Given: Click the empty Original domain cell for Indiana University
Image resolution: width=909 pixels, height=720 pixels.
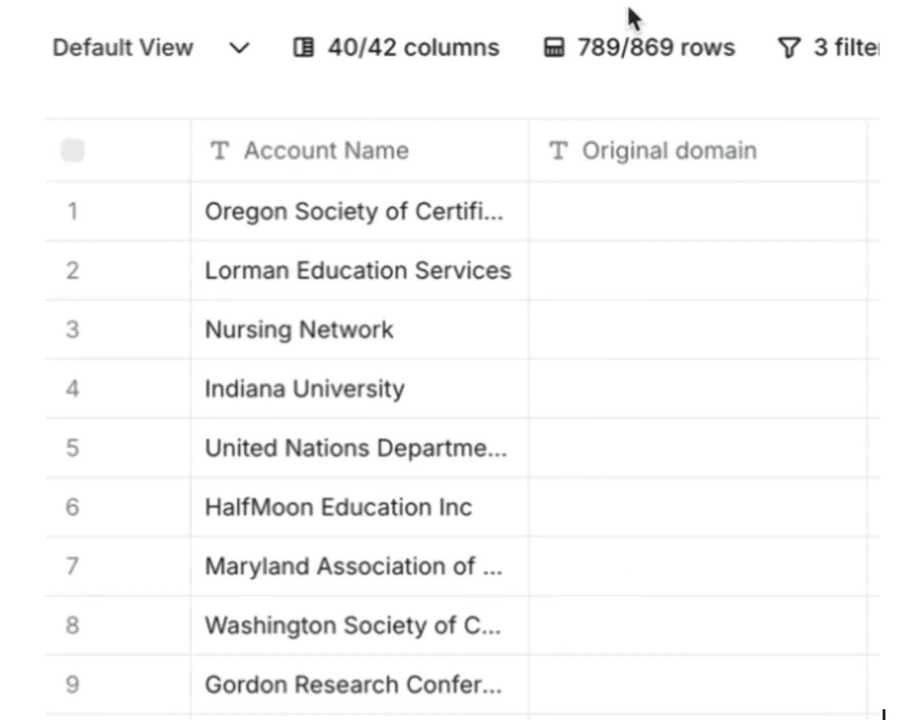Looking at the screenshot, I should tap(698, 388).
